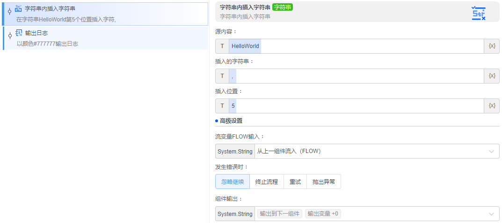Click the large Str icon in header
The height and width of the screenshot is (223, 502).
479,14
